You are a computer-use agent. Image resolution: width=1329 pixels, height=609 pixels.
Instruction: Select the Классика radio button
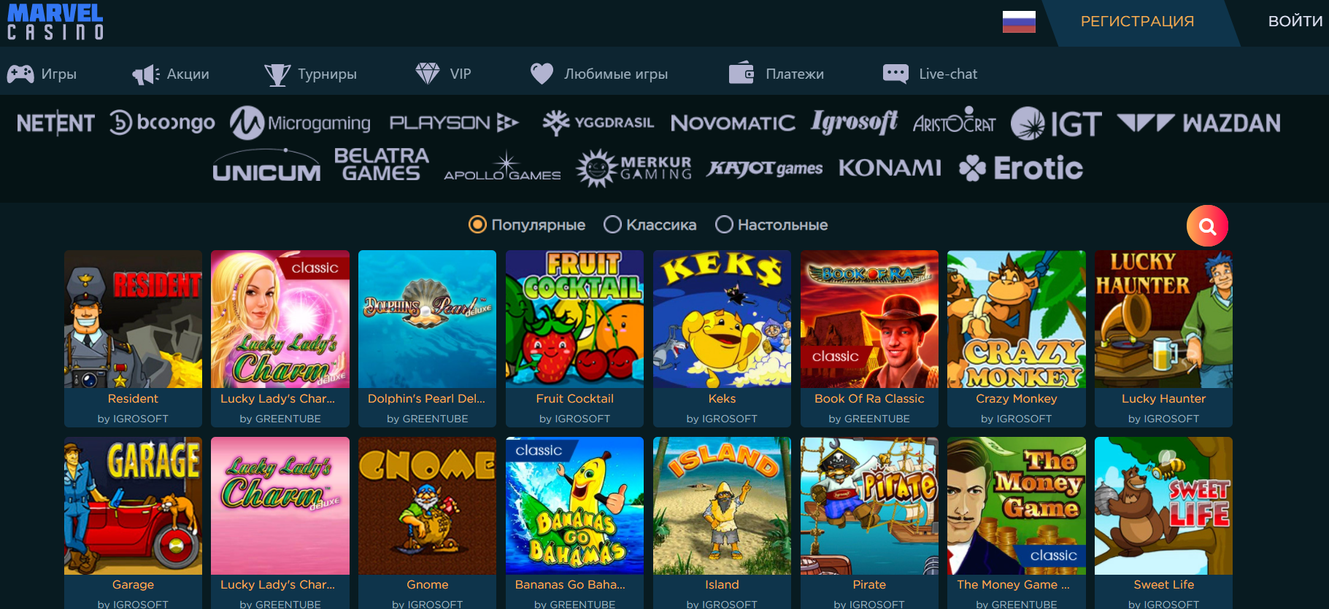point(612,225)
